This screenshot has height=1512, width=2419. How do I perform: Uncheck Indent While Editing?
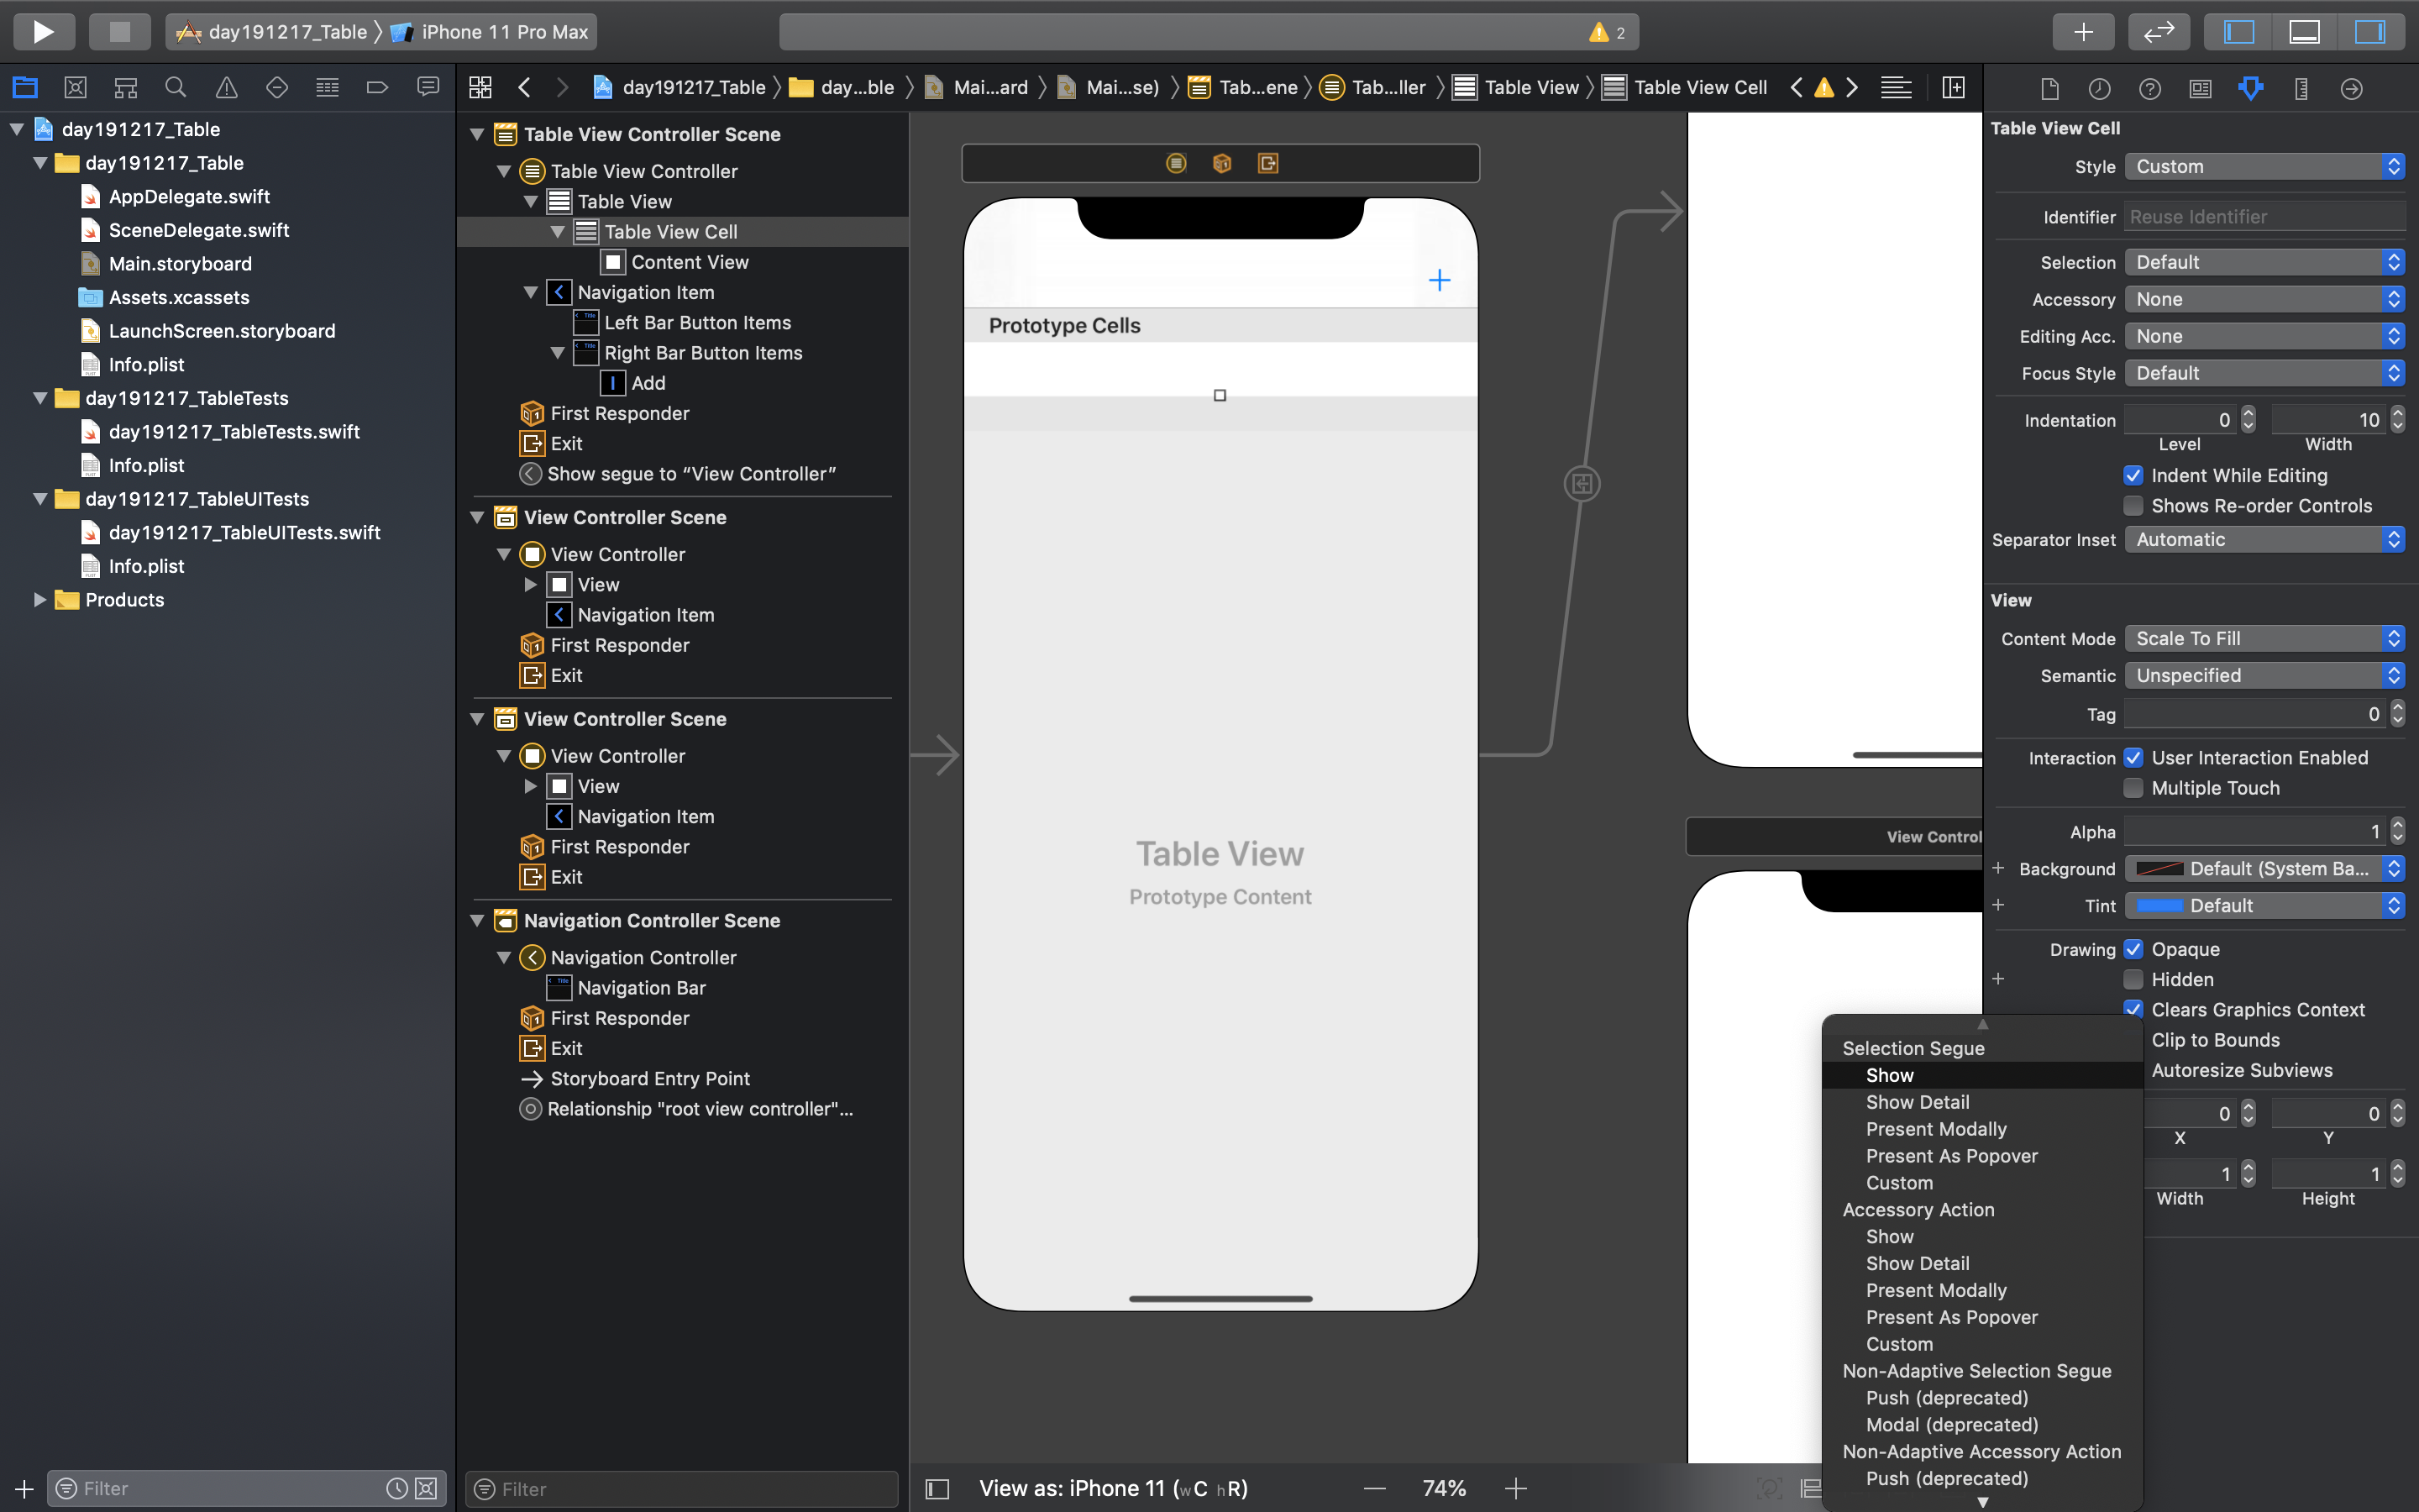2133,476
